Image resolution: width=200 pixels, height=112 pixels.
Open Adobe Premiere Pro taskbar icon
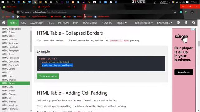[62, 2]
